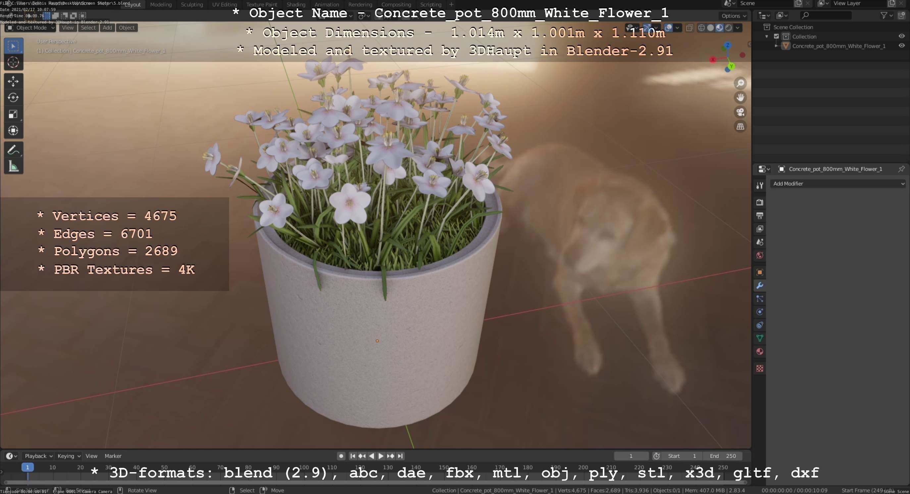The width and height of the screenshot is (910, 494).
Task: Open the Object Mode dropdown
Action: (x=30, y=28)
